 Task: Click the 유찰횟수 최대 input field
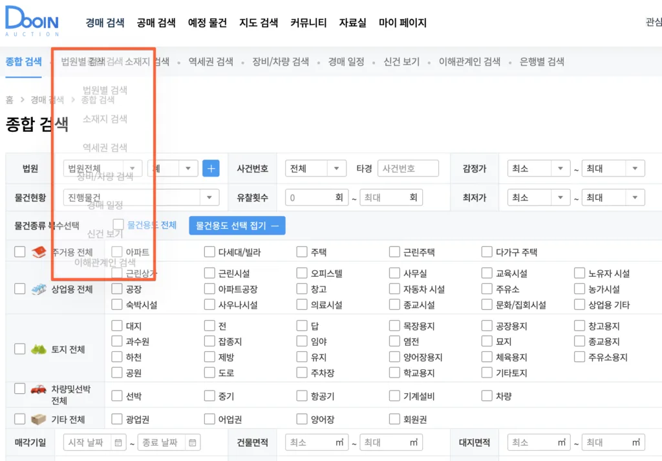[391, 197]
